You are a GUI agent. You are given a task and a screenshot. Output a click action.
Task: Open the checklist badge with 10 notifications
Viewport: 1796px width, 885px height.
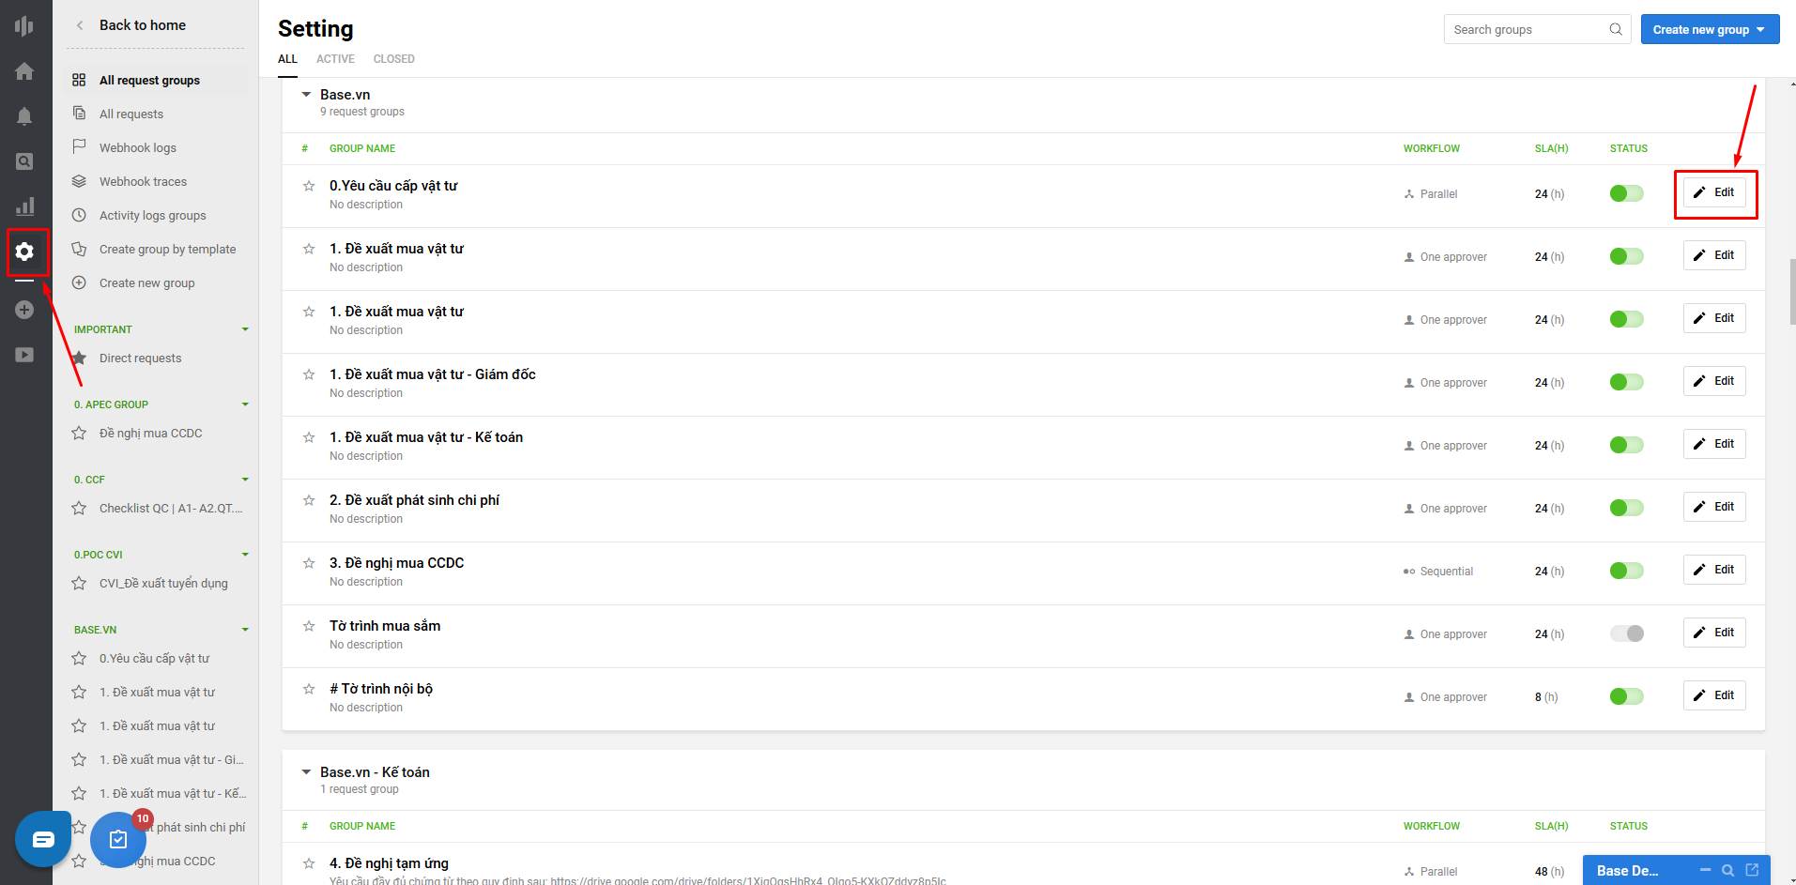[x=118, y=839]
